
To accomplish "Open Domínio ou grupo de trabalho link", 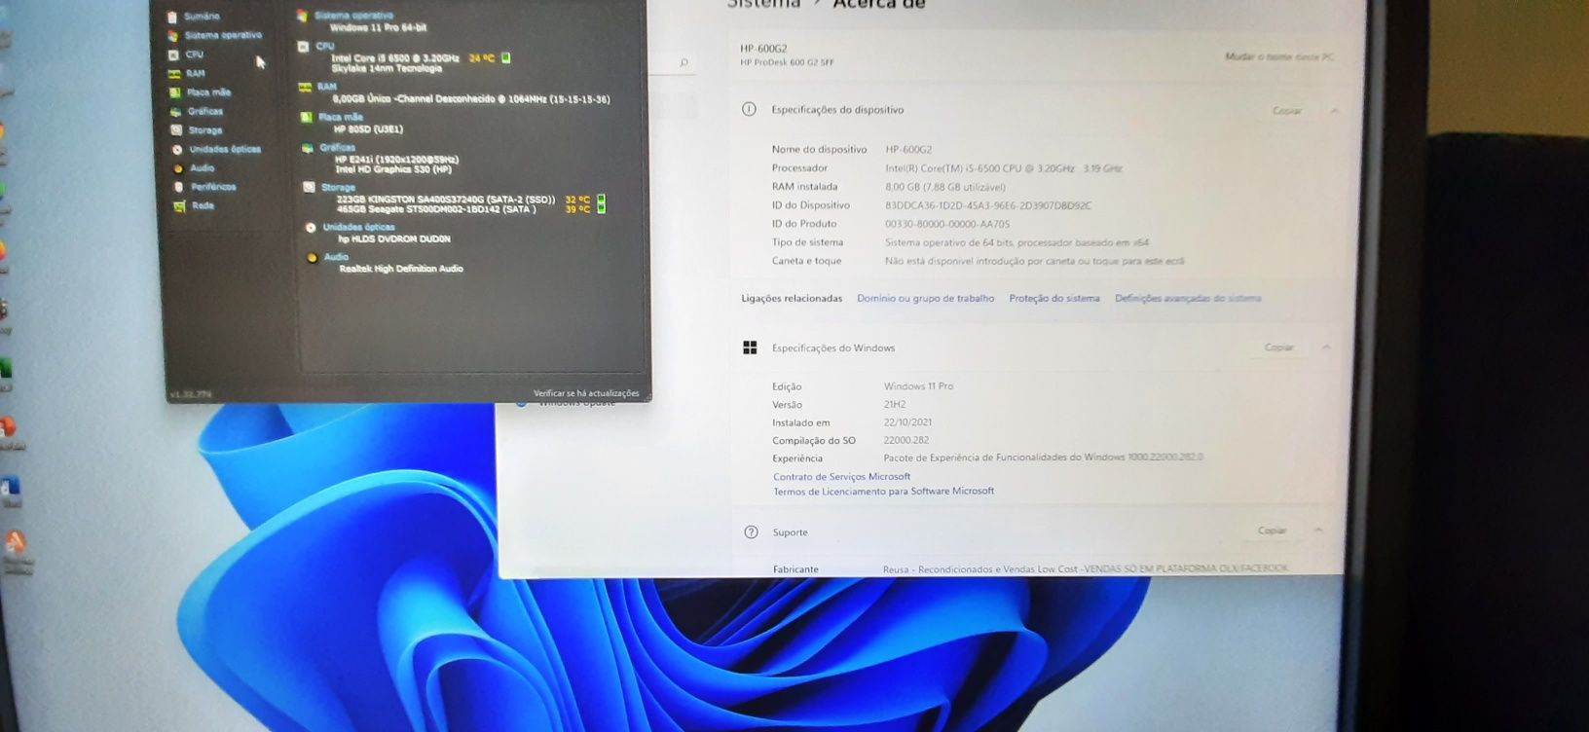I will pyautogui.click(x=925, y=298).
